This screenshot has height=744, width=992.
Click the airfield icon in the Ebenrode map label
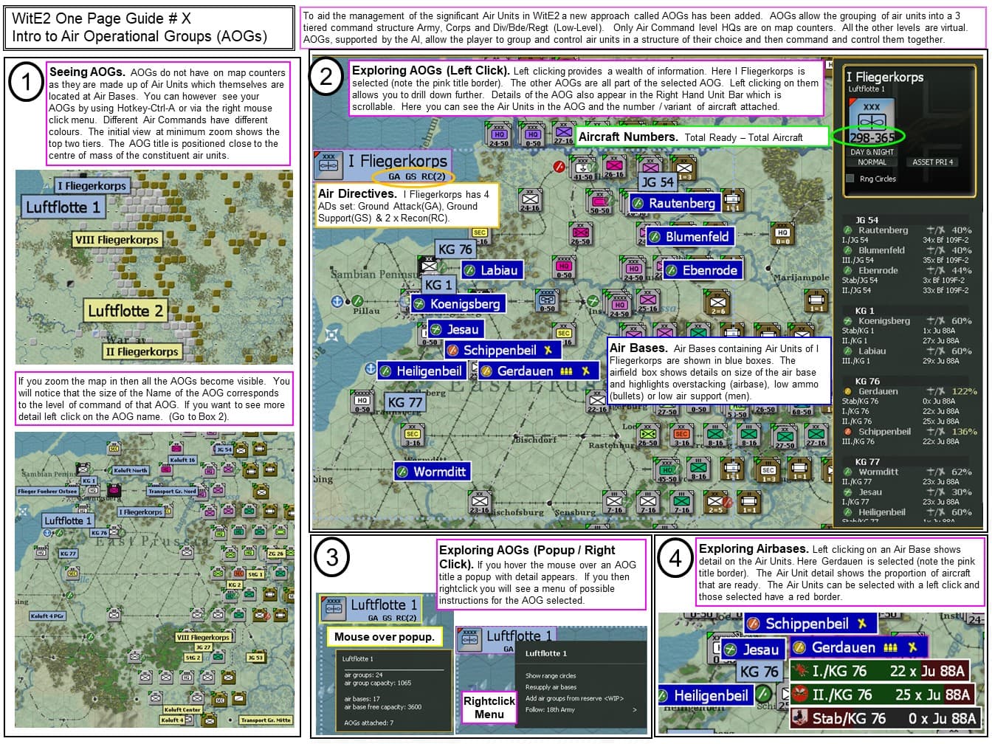[x=671, y=271]
